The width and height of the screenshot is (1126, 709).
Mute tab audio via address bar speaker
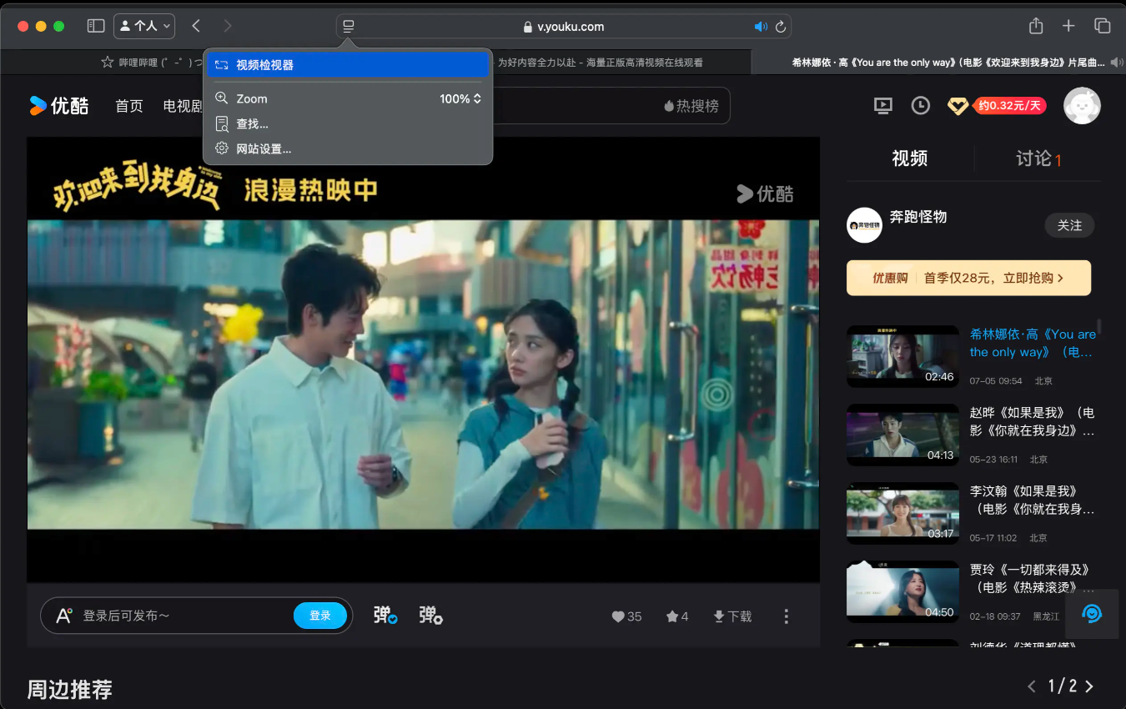[x=761, y=27]
